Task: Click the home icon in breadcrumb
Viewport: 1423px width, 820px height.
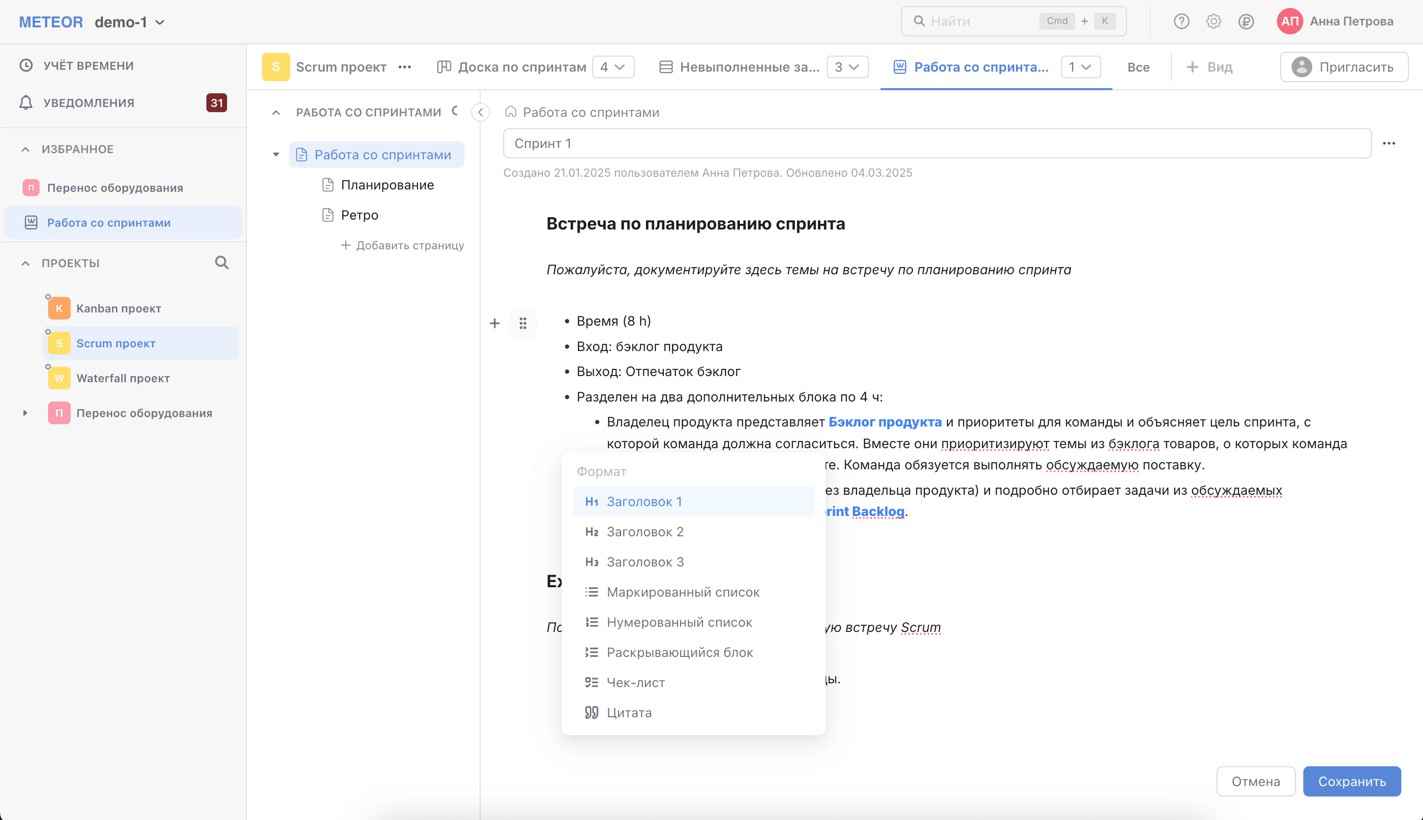Action: [x=511, y=112]
